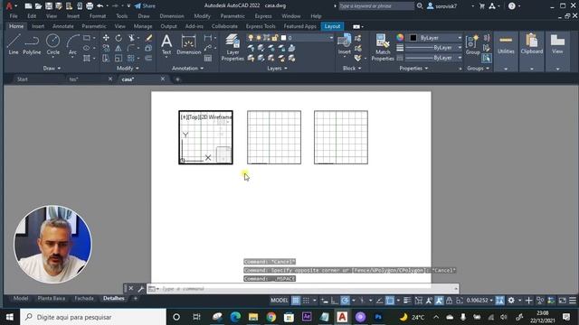Toggle drawing grid display in status bar
Image resolution: width=579 pixels, height=325 pixels.
coord(296,301)
